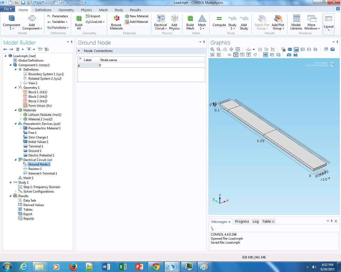Click the Build All geometry icon
This screenshot has width=341, height=272.
(79, 22)
